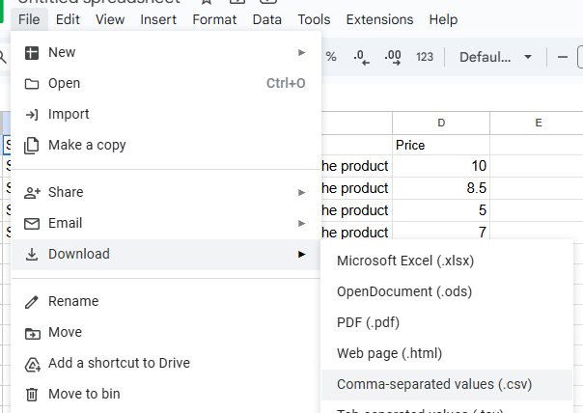Download as Comma-separated values (.csv)
The height and width of the screenshot is (413, 583).
pyautogui.click(x=447, y=384)
